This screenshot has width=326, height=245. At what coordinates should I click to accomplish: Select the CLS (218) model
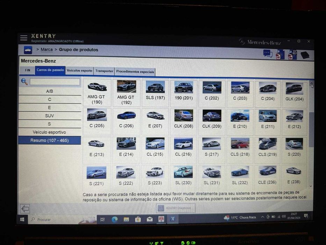click(x=239, y=149)
